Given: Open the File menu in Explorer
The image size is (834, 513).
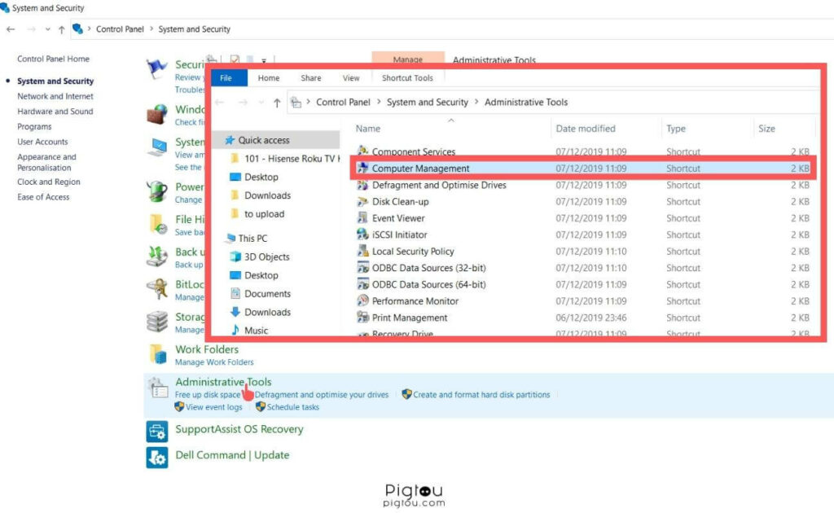Looking at the screenshot, I should [x=226, y=78].
